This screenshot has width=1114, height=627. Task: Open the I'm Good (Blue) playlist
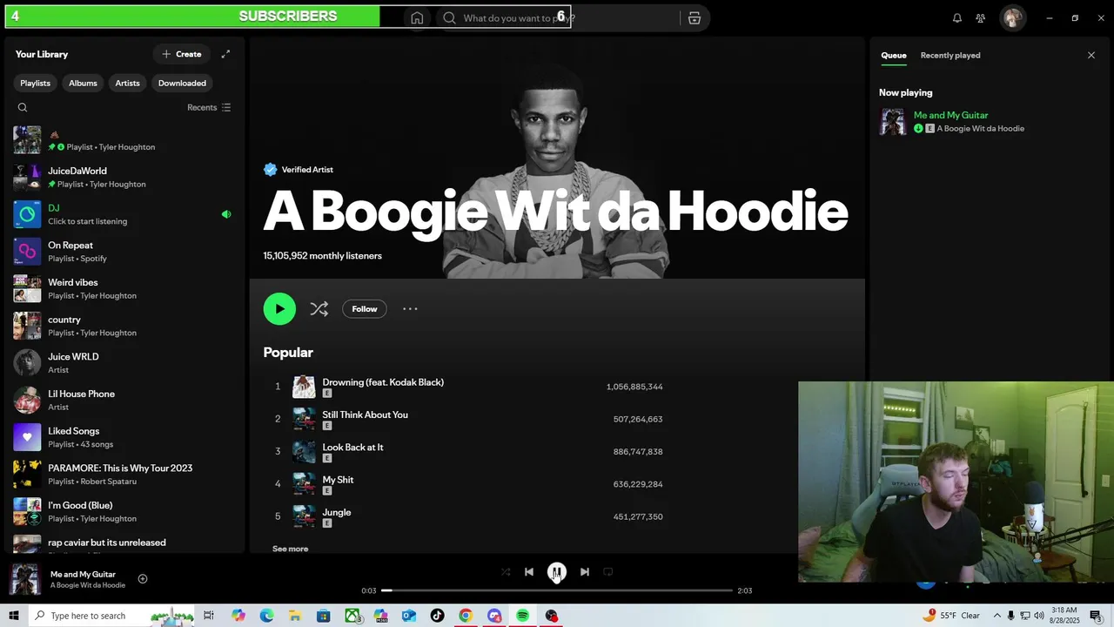124,511
